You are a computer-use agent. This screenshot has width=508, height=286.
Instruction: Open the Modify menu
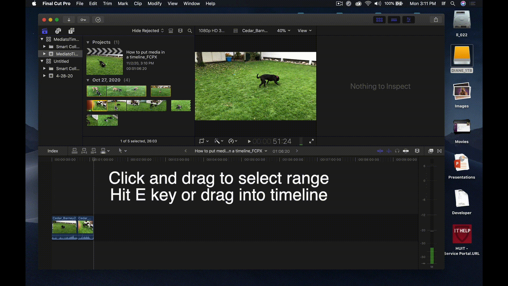click(x=155, y=3)
